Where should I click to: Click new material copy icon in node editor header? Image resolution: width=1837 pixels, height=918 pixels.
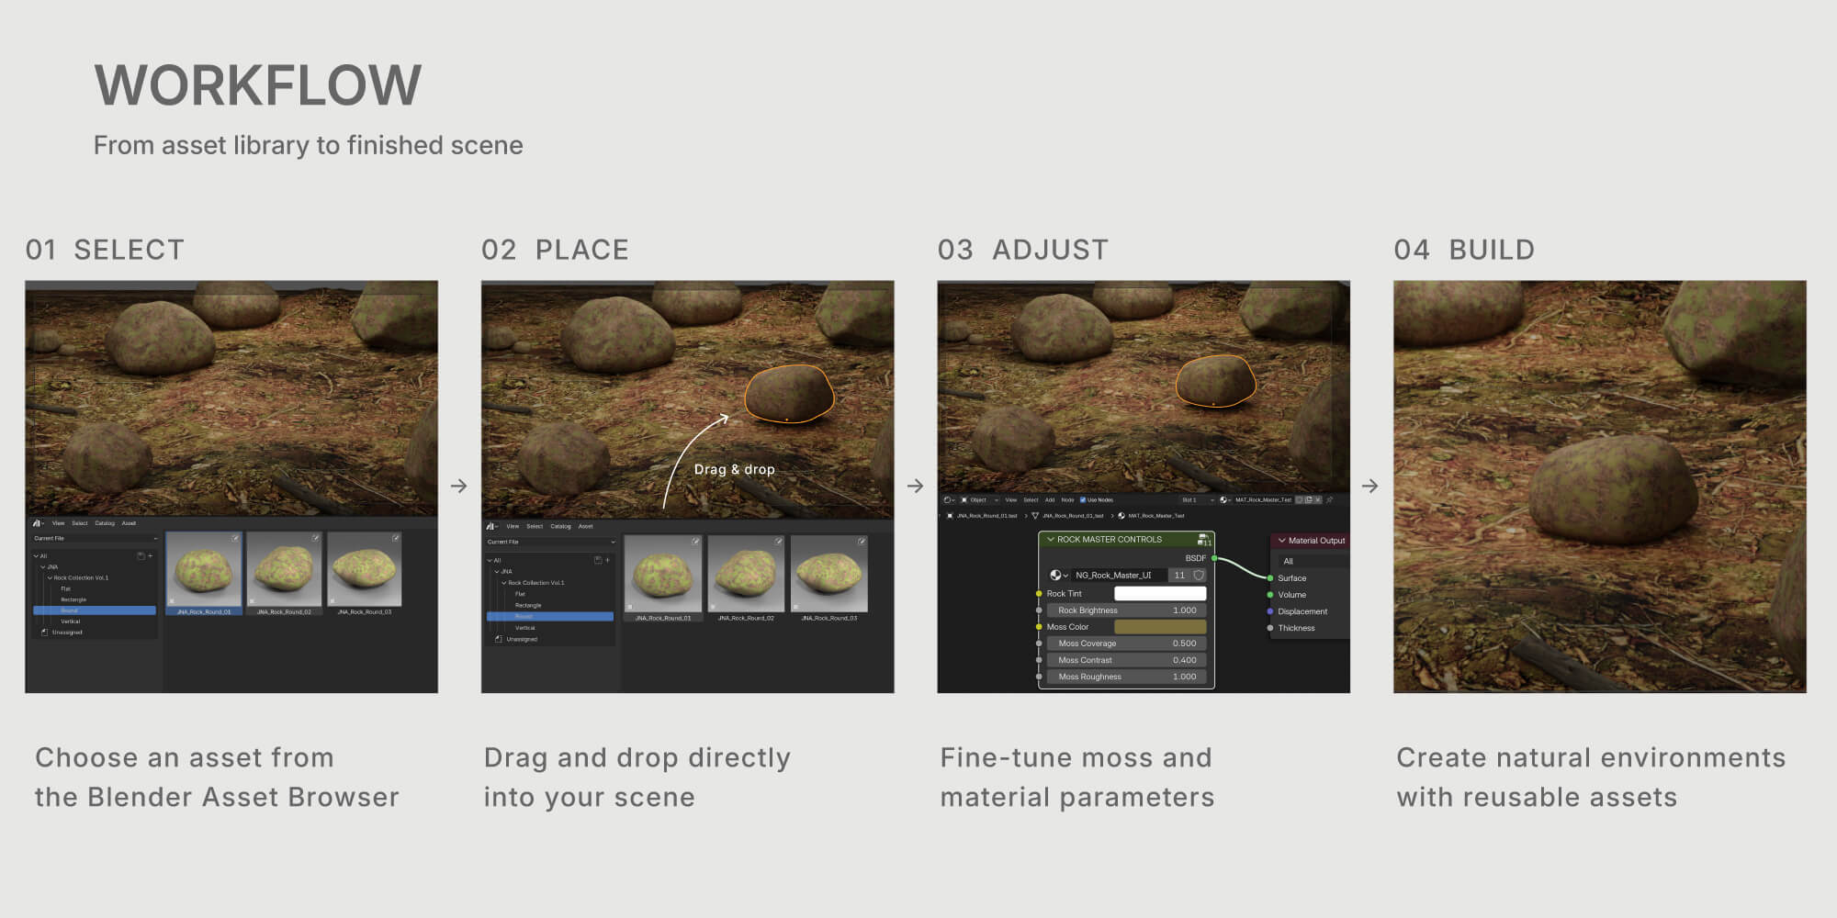(1309, 500)
